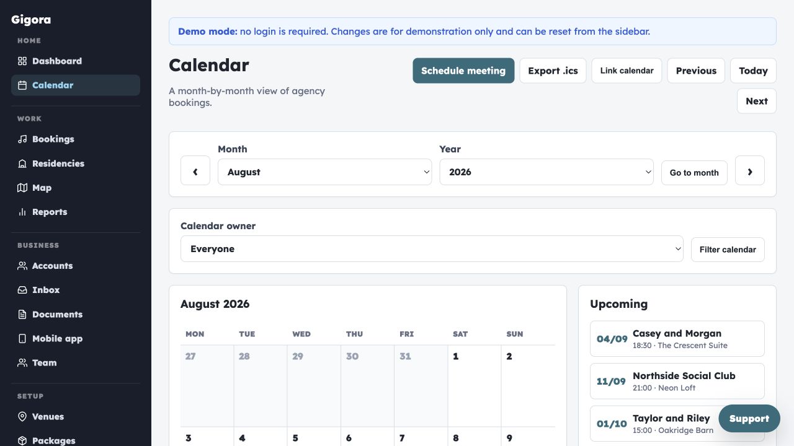Open the Year dropdown showing 2026

coord(546,172)
